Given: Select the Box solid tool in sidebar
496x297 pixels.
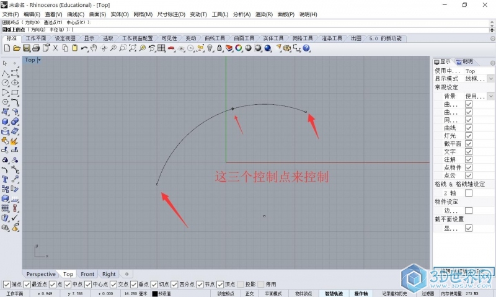Looking at the screenshot, I should (x=5, y=122).
